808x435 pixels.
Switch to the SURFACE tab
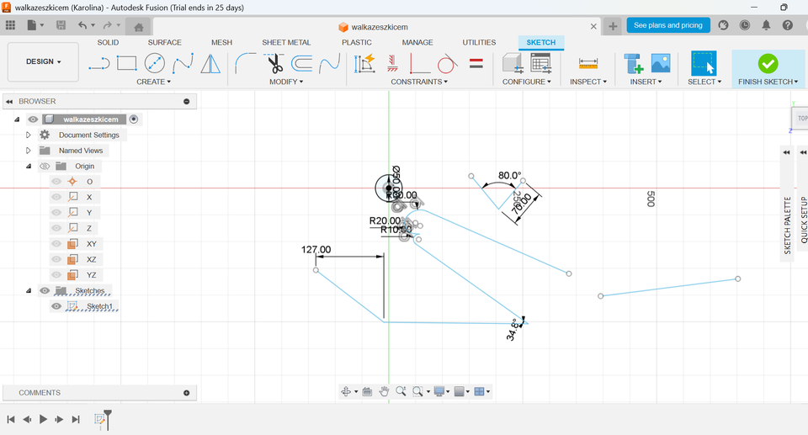[x=164, y=42]
